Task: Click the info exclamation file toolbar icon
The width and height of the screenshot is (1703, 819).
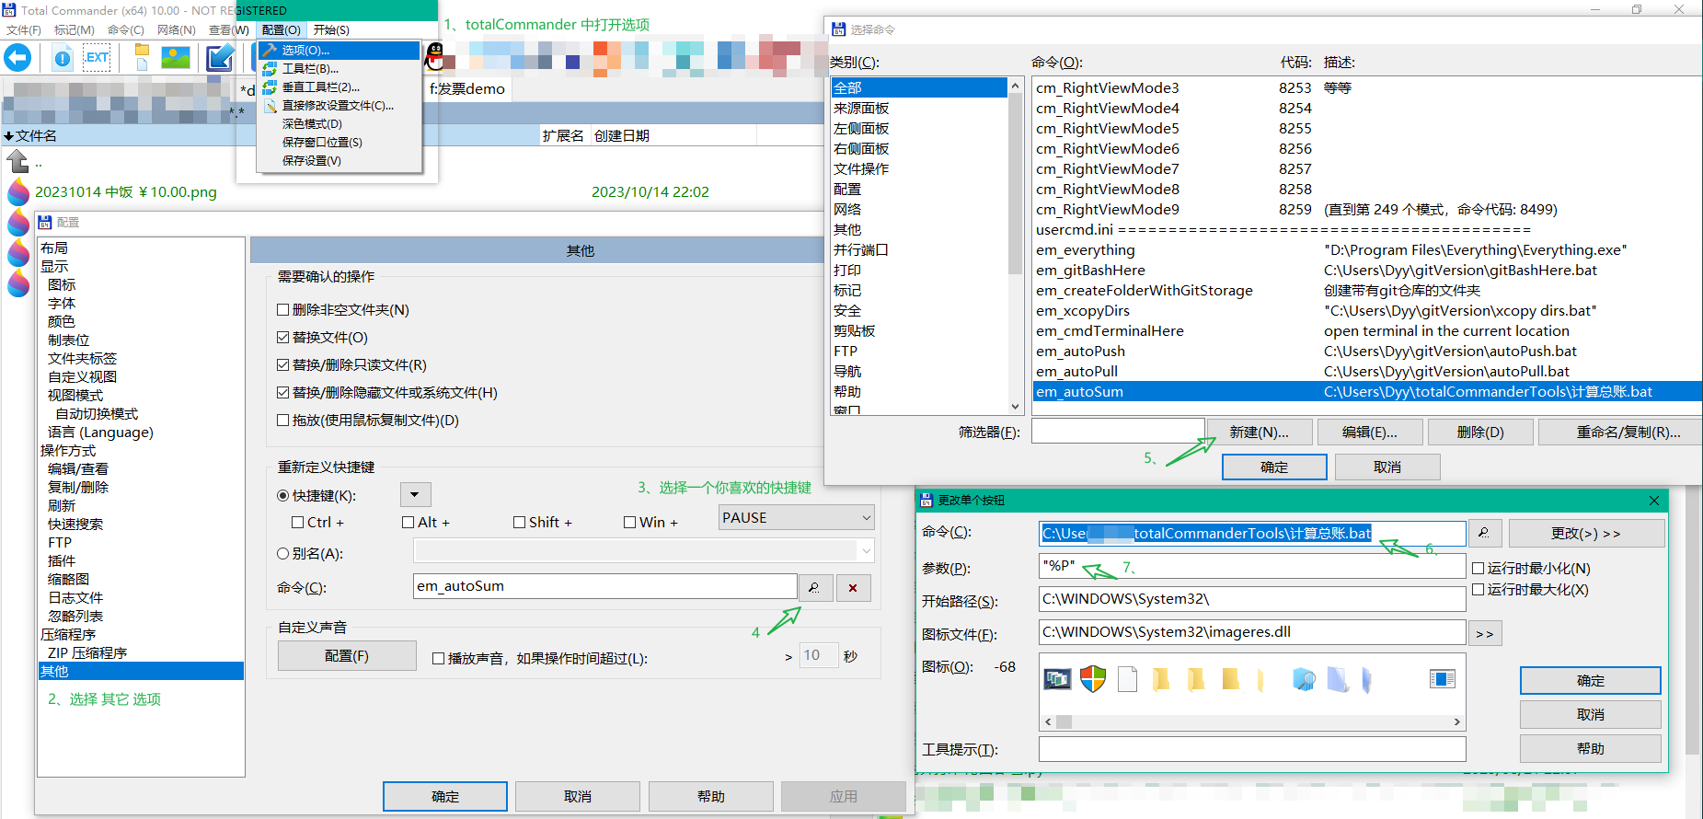Action: pyautogui.click(x=63, y=59)
